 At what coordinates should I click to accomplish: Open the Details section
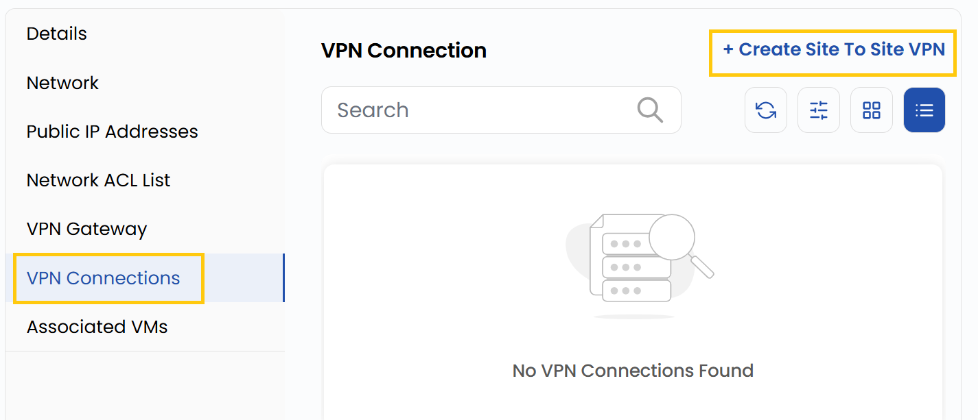point(57,34)
